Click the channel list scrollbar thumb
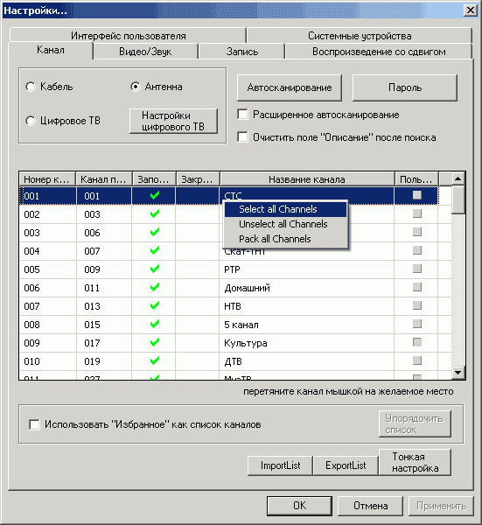The height and width of the screenshot is (525, 482). click(458, 199)
